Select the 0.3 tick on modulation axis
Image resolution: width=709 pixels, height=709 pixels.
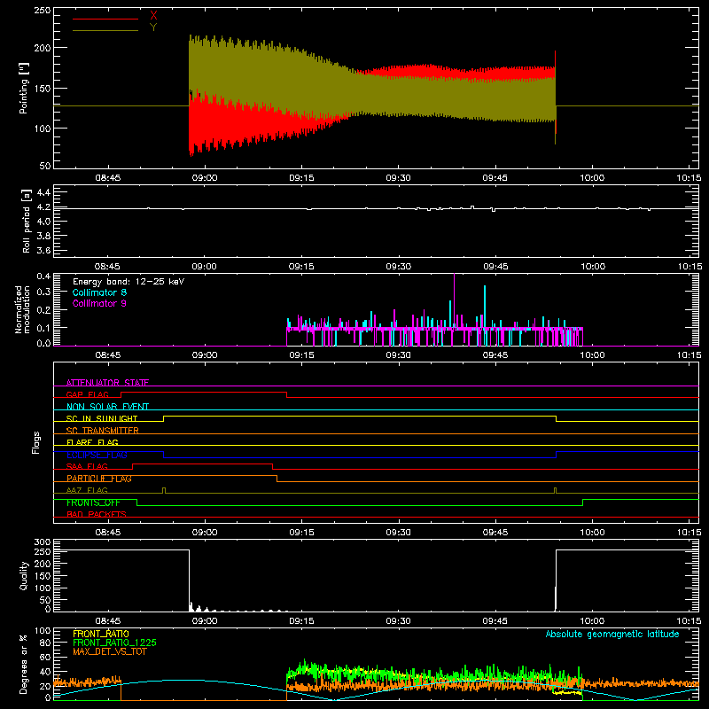pos(43,292)
